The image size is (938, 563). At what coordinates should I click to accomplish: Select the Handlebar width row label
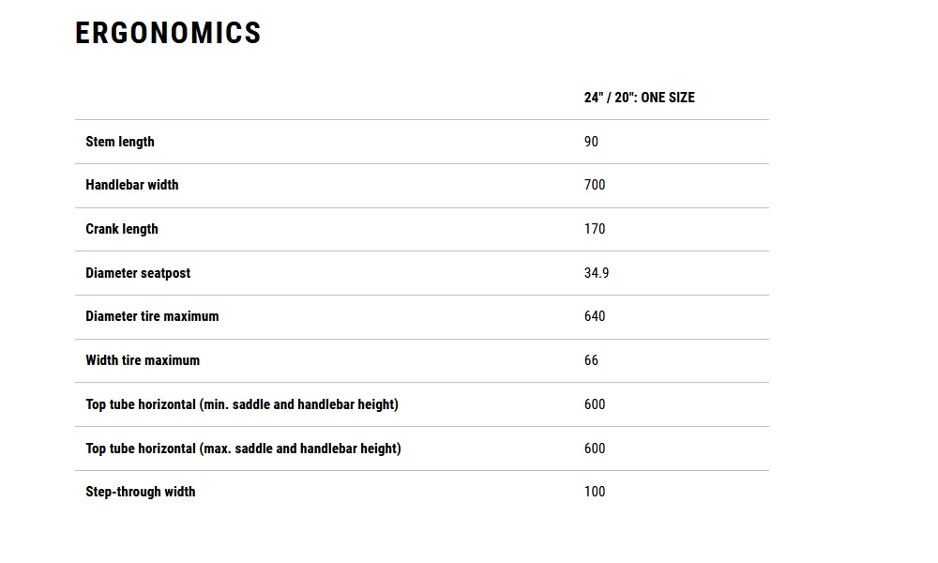pos(132,185)
